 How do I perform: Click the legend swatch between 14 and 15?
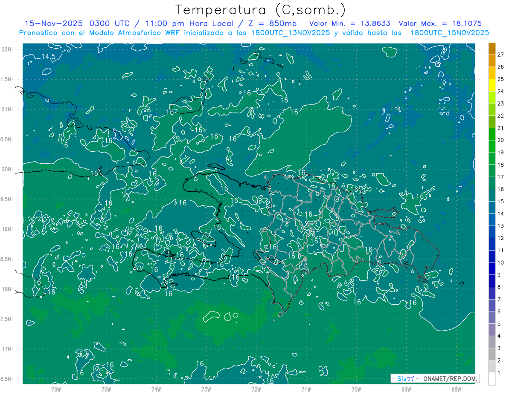tap(492, 208)
